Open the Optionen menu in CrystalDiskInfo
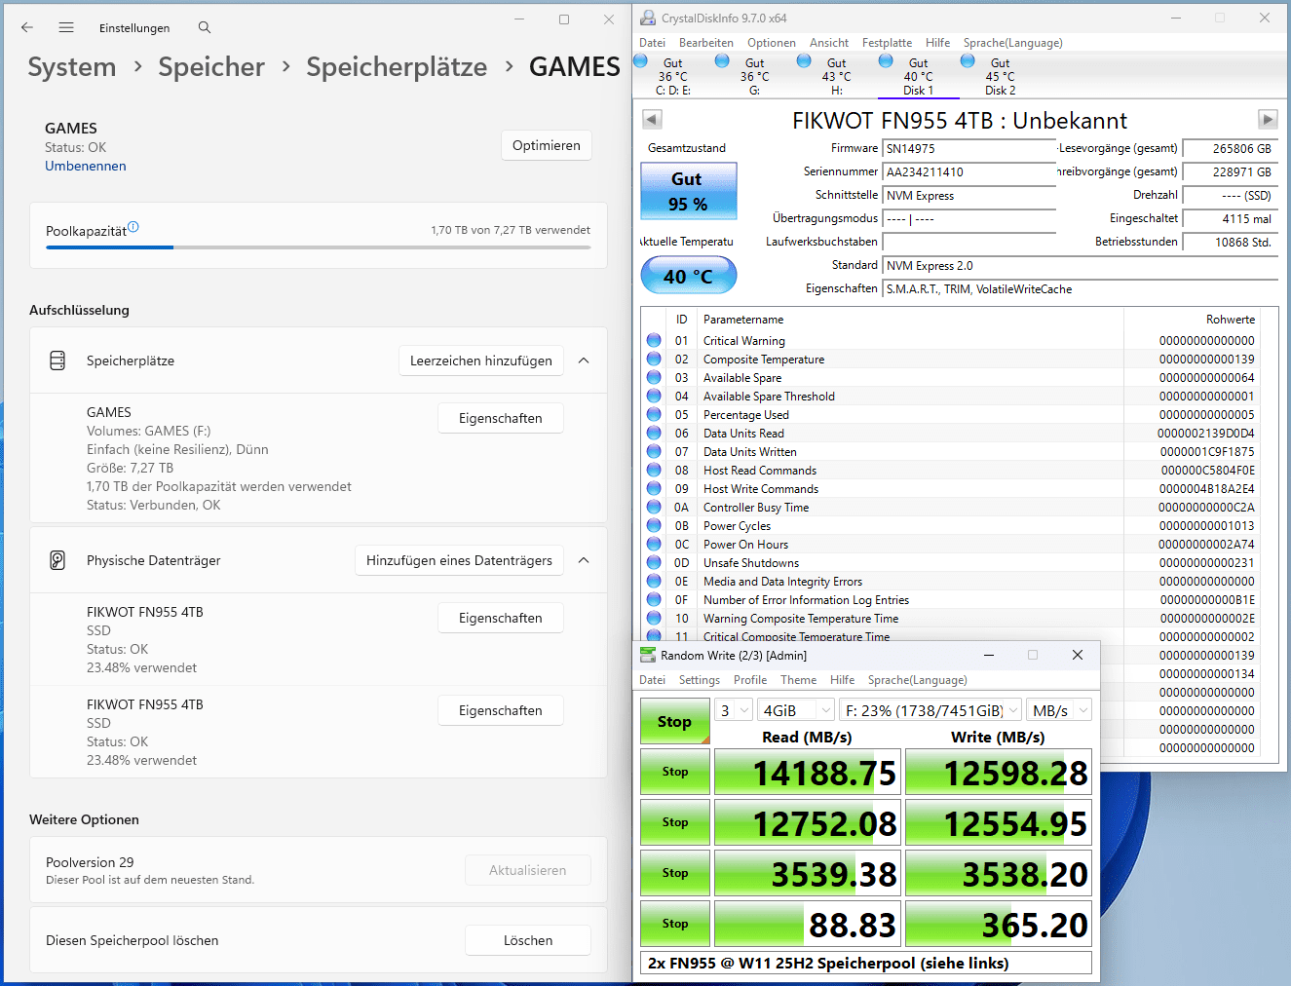 (x=772, y=43)
